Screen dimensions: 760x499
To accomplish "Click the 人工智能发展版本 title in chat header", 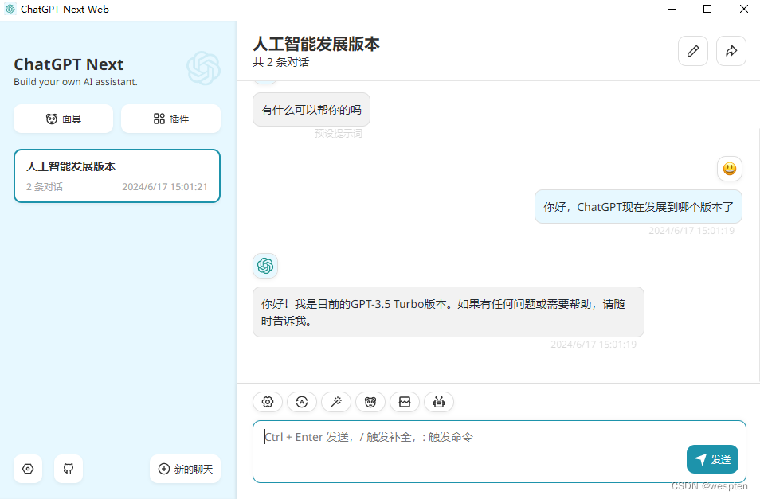I will 316,44.
